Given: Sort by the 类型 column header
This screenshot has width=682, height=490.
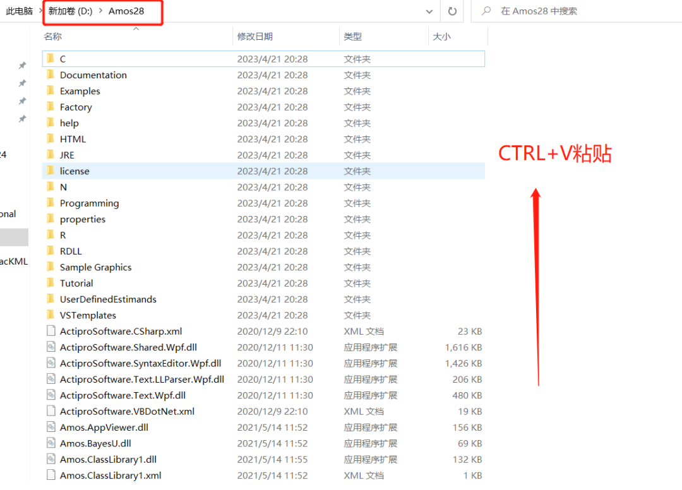Looking at the screenshot, I should [352, 37].
